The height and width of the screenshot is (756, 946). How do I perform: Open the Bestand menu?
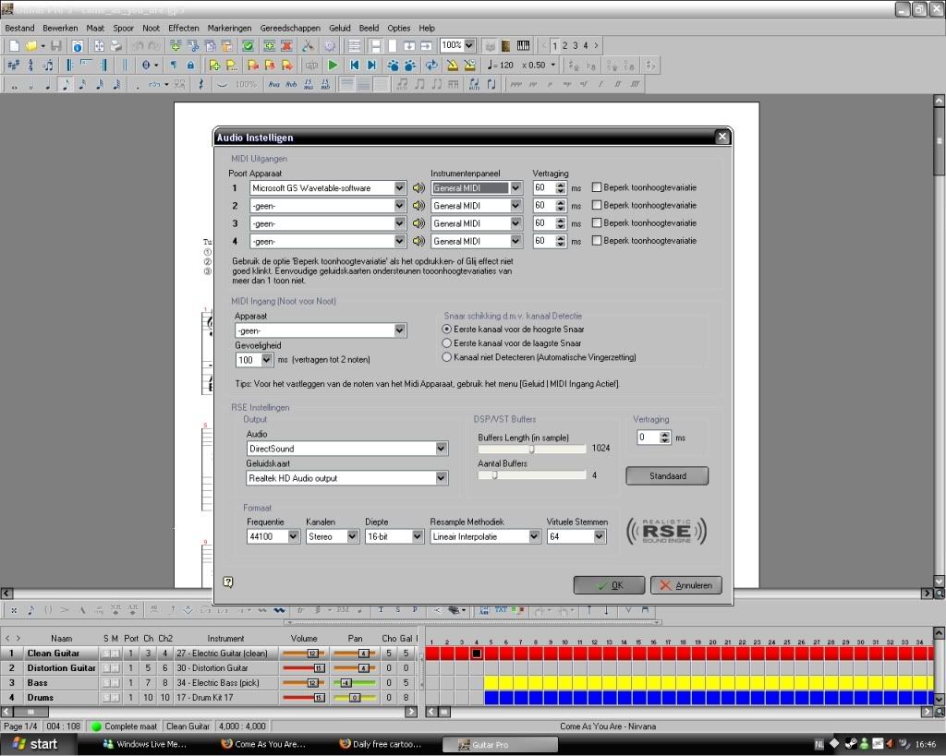point(20,28)
